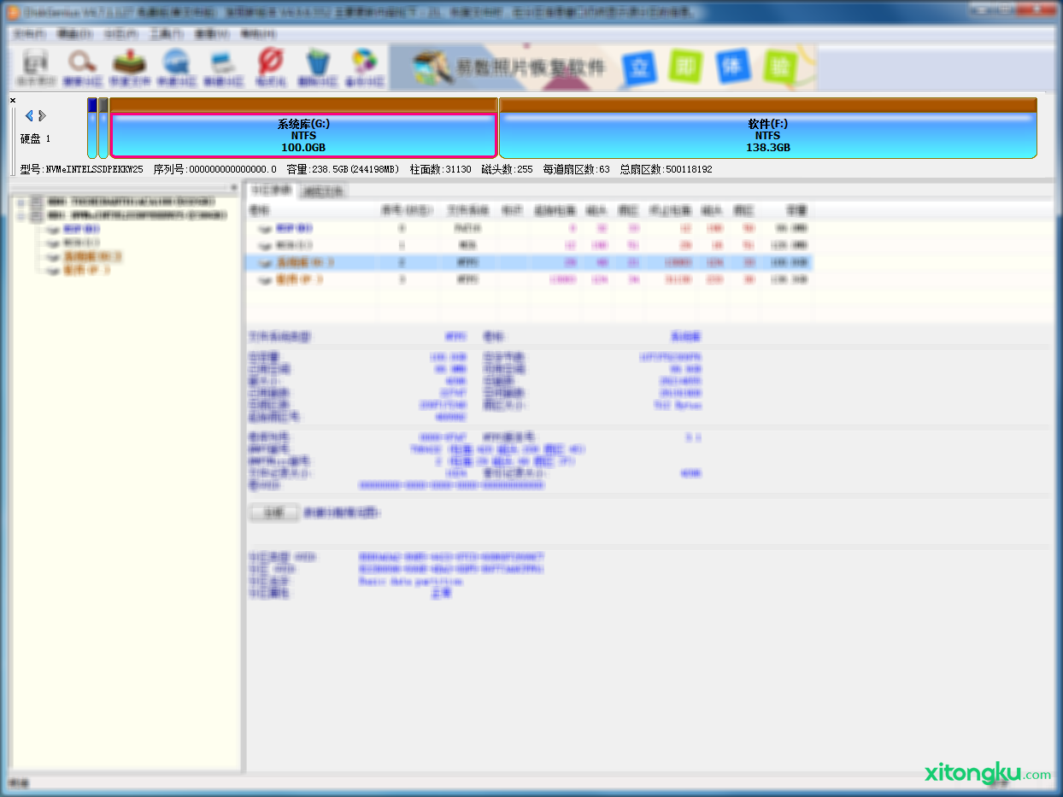Collapse the second disk node in tree

(x=21, y=216)
